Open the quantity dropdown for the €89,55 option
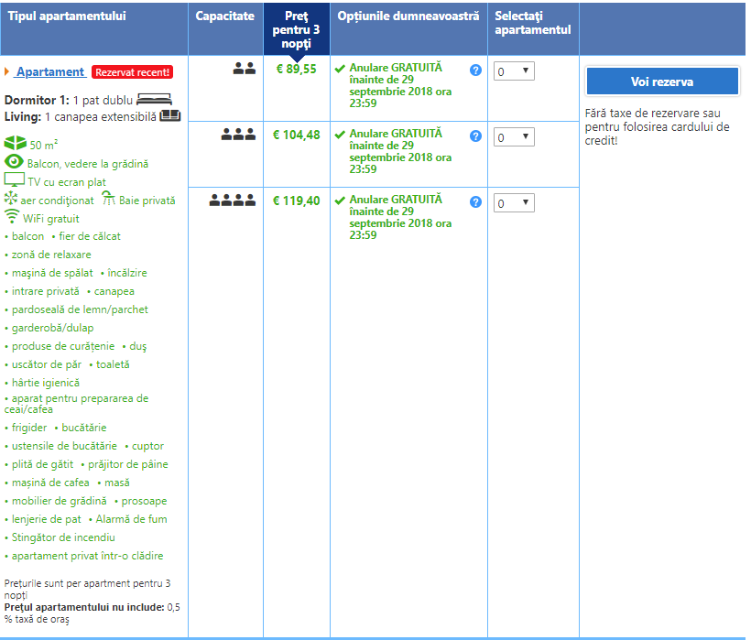 (513, 71)
